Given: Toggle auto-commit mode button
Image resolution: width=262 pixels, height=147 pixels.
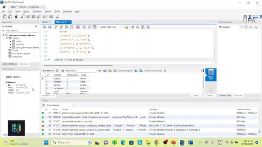Looking at the screenshot, I should 95,27.
